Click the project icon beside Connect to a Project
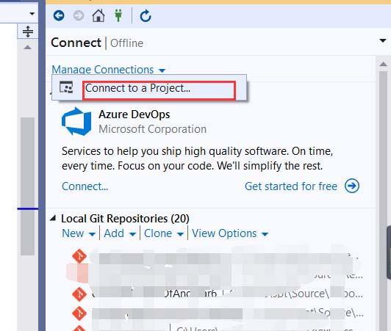 (66, 87)
